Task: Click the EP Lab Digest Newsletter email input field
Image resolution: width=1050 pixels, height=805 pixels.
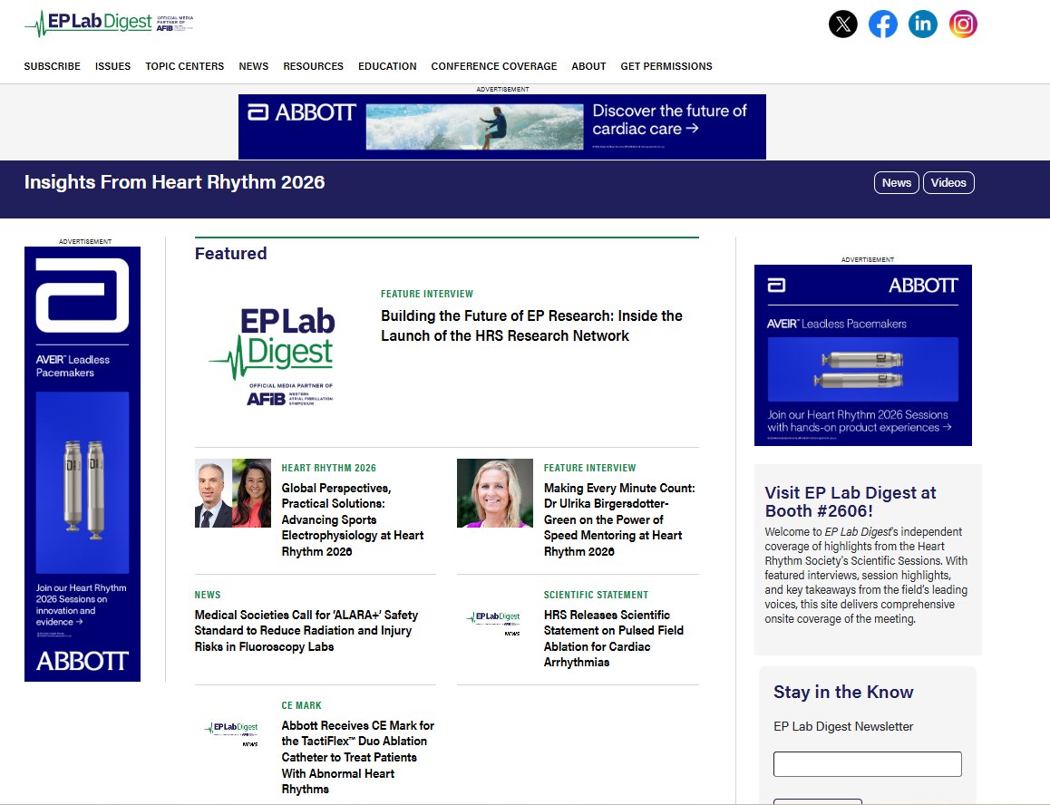Action: [x=867, y=764]
